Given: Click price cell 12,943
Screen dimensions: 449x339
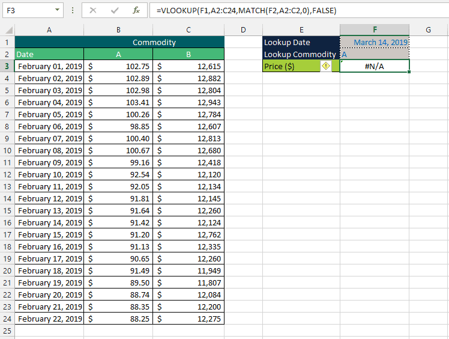Looking at the screenshot, I should click(188, 102).
